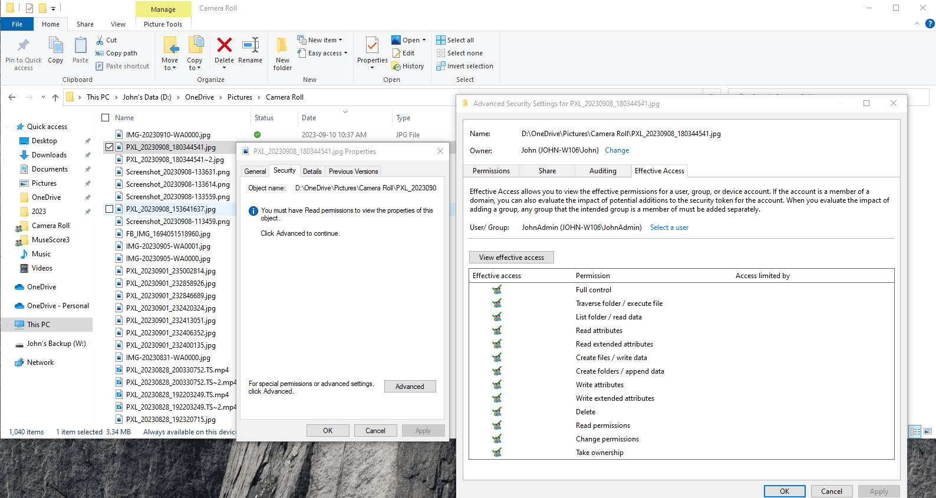Click OK in Advanced Security Settings
This screenshot has height=498, width=936.
[785, 491]
